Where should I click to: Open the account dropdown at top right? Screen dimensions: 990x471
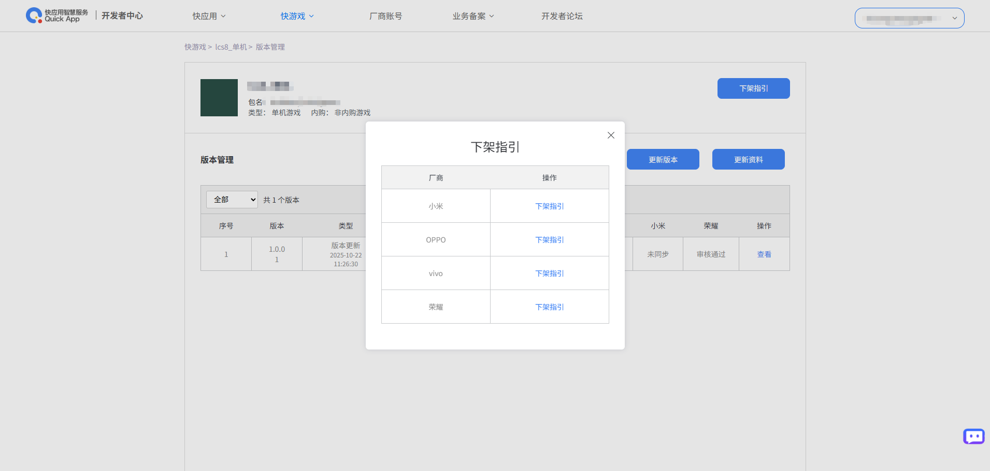909,18
